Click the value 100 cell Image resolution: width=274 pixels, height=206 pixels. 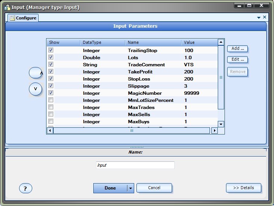[189, 51]
